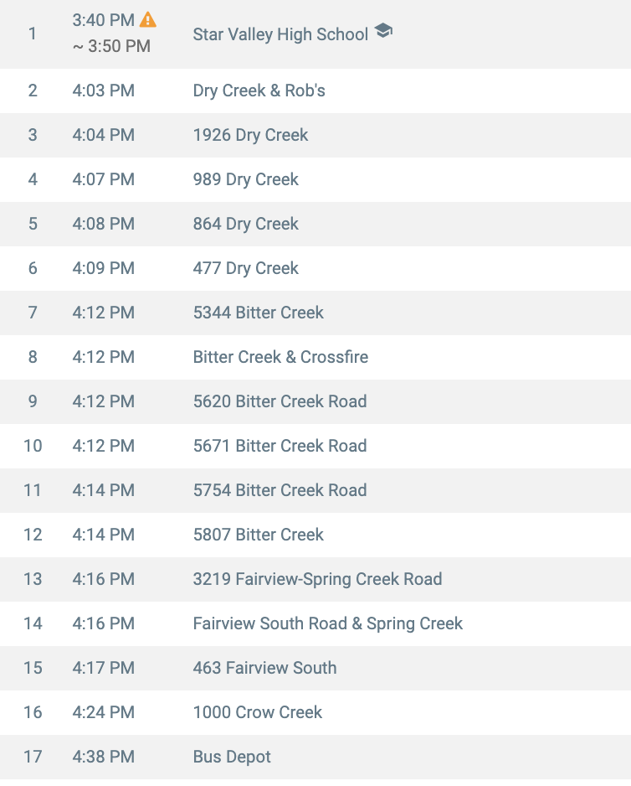Open the Dry Creek & Rob's stop

259,90
